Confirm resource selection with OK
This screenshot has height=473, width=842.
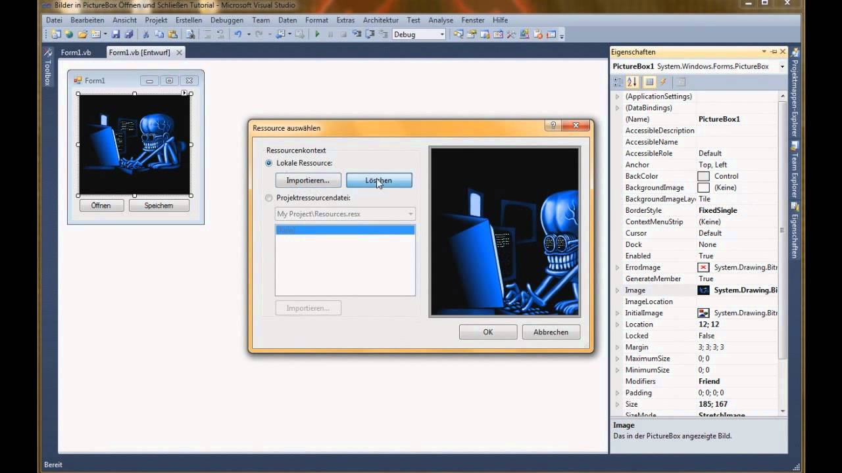[487, 332]
